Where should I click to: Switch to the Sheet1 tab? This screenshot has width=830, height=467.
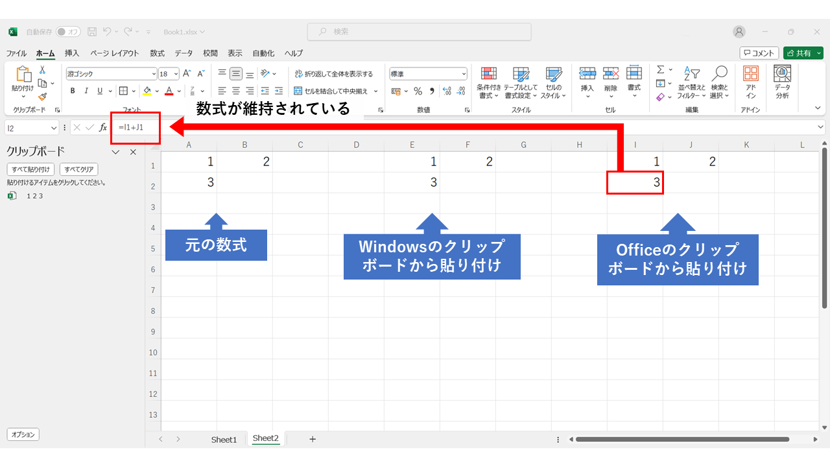pos(224,439)
